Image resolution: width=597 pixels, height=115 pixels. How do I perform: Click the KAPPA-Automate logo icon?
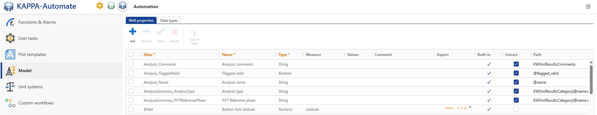coord(9,6)
